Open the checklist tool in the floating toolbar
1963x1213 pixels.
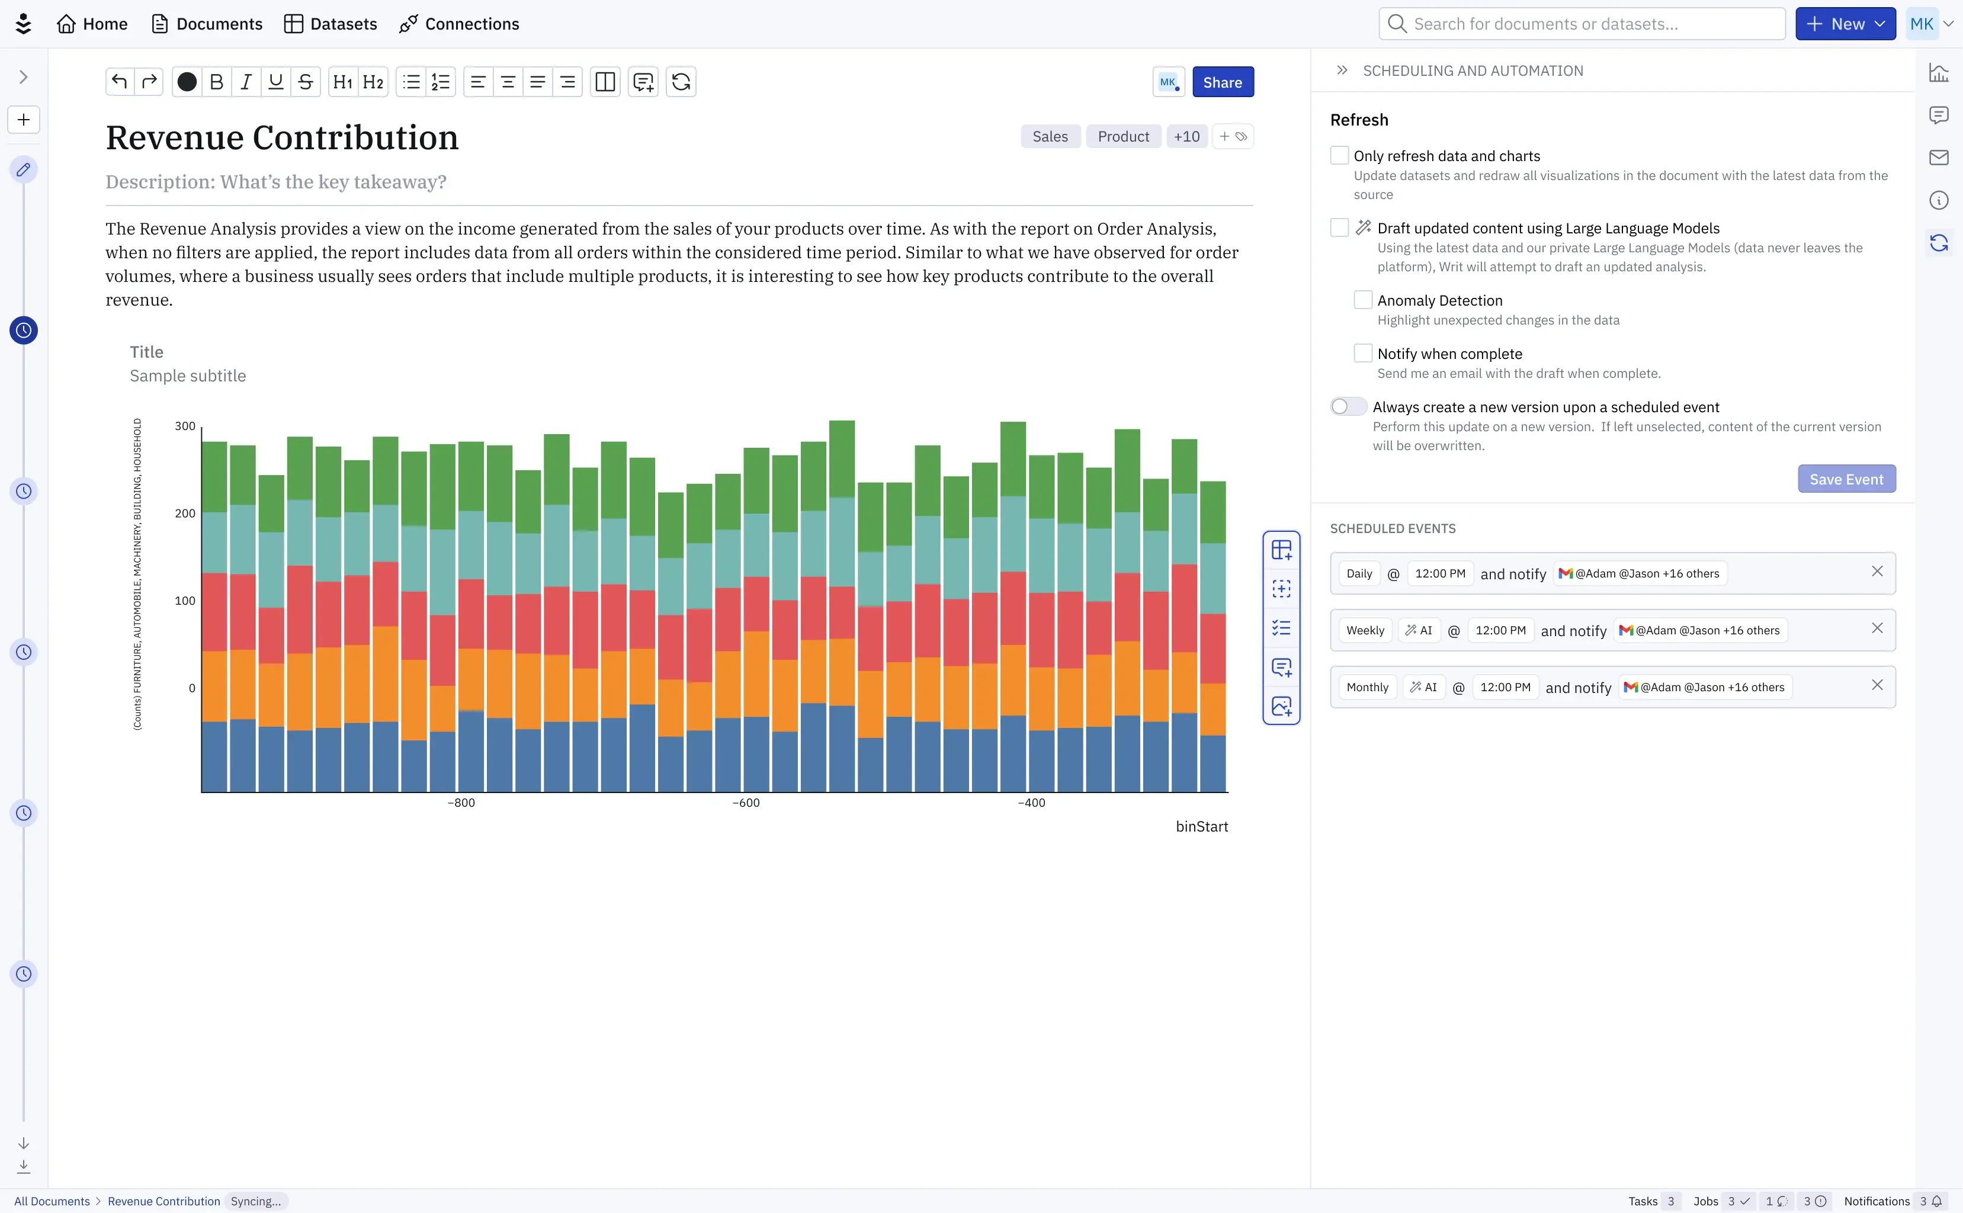1281,627
